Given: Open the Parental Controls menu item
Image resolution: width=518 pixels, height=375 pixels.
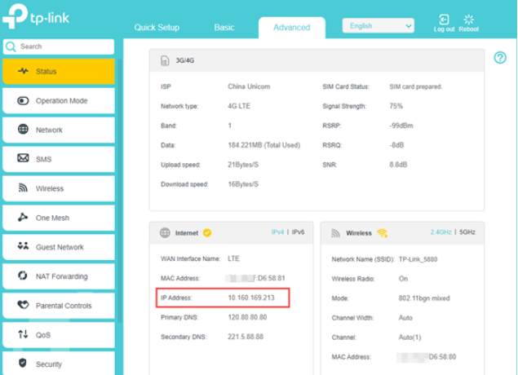Looking at the screenshot, I should 59,306.
